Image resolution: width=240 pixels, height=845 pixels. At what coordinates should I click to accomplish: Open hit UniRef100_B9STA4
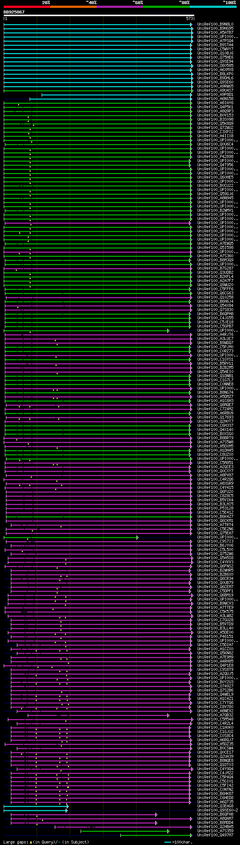click(215, 45)
